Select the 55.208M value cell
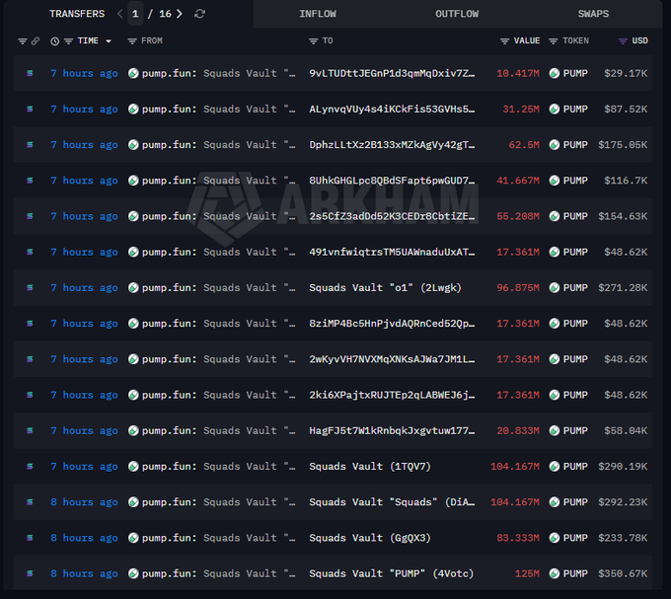This screenshot has height=599, width=671. coord(518,216)
